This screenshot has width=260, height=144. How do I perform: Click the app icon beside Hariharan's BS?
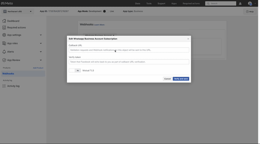click(5, 11)
